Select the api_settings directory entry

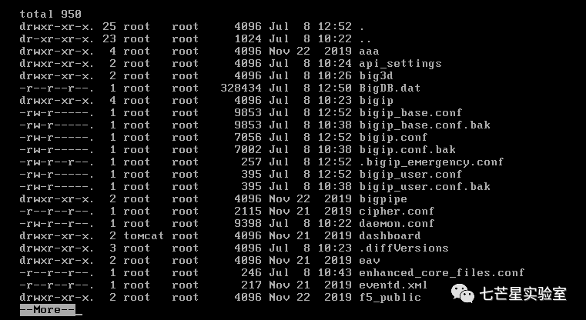[400, 64]
